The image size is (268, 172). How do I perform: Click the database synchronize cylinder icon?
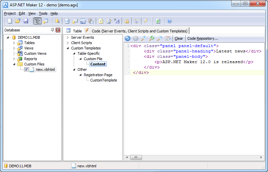tap(57, 21)
